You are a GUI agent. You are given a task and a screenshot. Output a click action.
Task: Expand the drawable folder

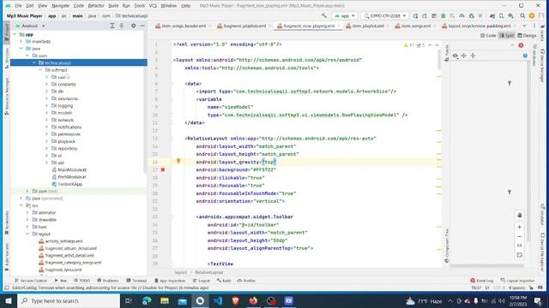pyautogui.click(x=27, y=220)
